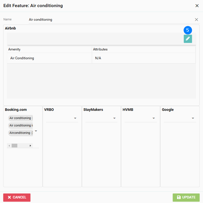Screen dimensions: 203x203
Task: Expand the VRBO dropdown
Action: 75,118
